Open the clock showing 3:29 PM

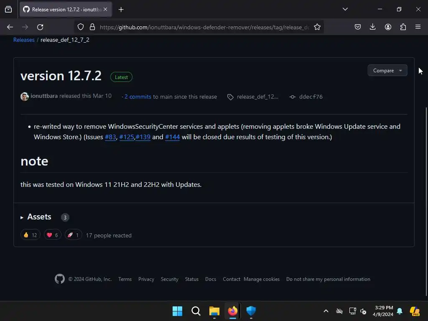coord(383,311)
